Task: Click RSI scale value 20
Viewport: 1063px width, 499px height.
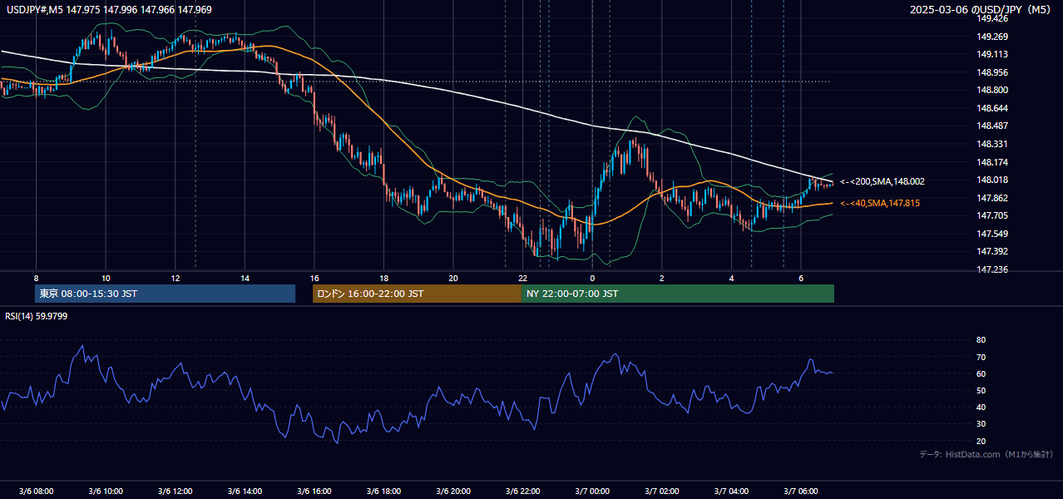Action: coord(981,441)
